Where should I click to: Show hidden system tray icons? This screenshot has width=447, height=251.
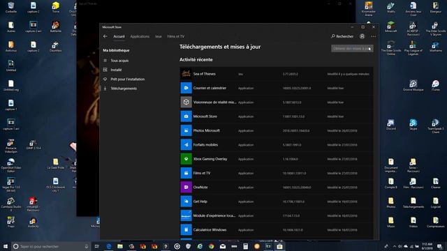(395, 246)
